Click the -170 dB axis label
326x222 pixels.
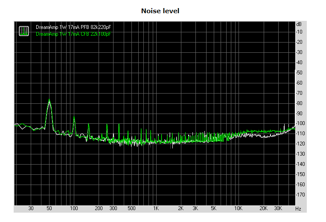tap(300, 195)
